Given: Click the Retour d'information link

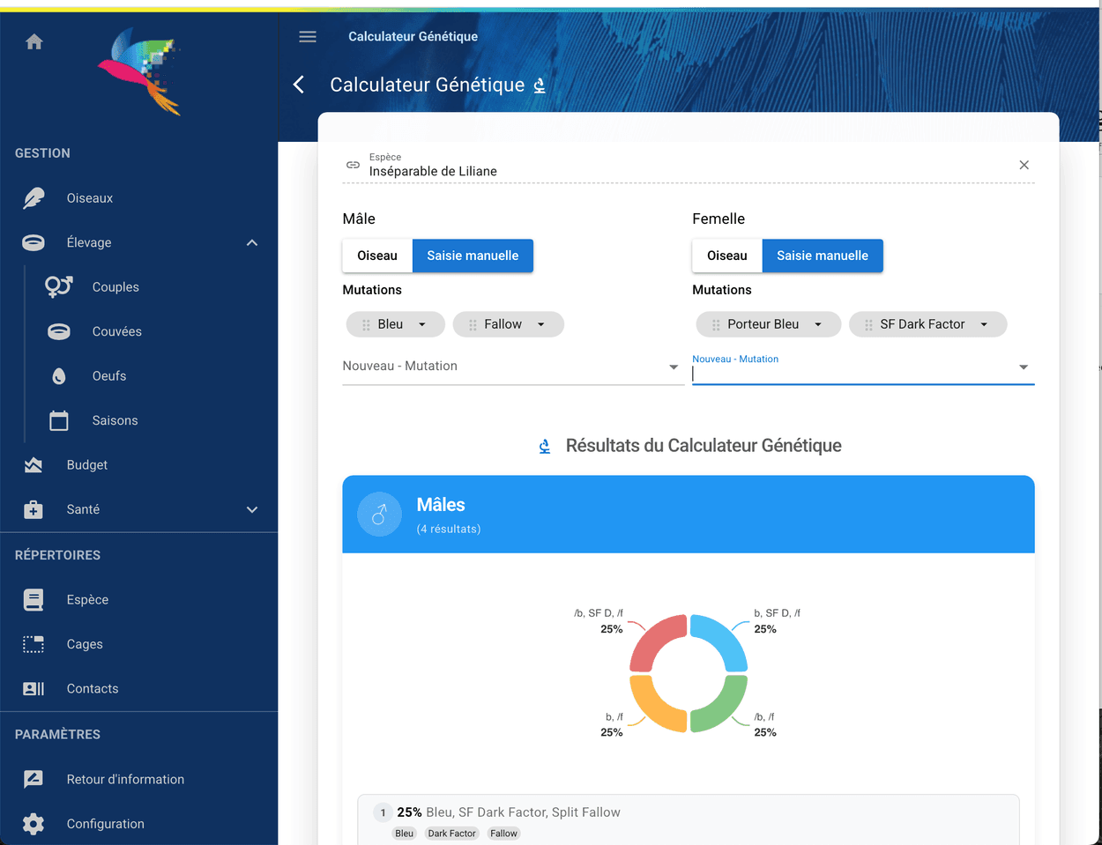Looking at the screenshot, I should tap(125, 779).
